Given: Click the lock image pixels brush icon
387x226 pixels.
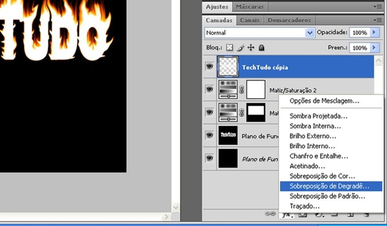Looking at the screenshot, I should coord(240,47).
